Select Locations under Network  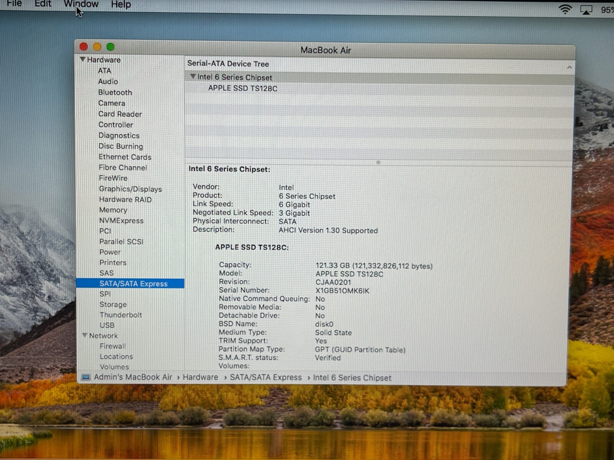pyautogui.click(x=116, y=356)
